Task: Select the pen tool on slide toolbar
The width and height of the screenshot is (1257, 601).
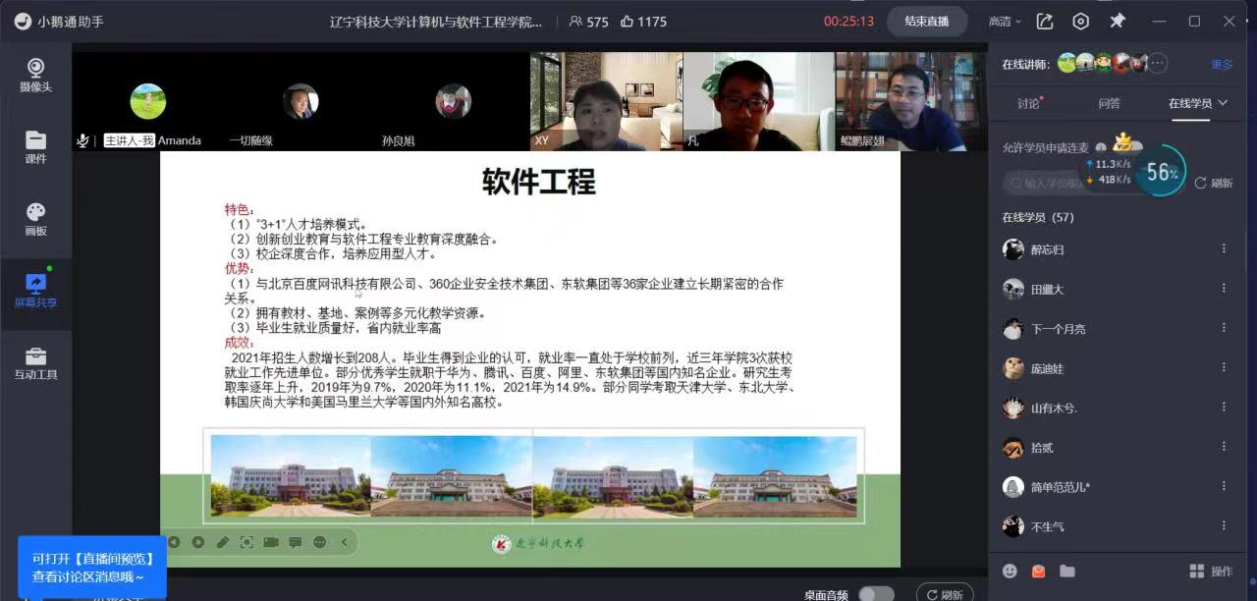Action: coord(223,542)
